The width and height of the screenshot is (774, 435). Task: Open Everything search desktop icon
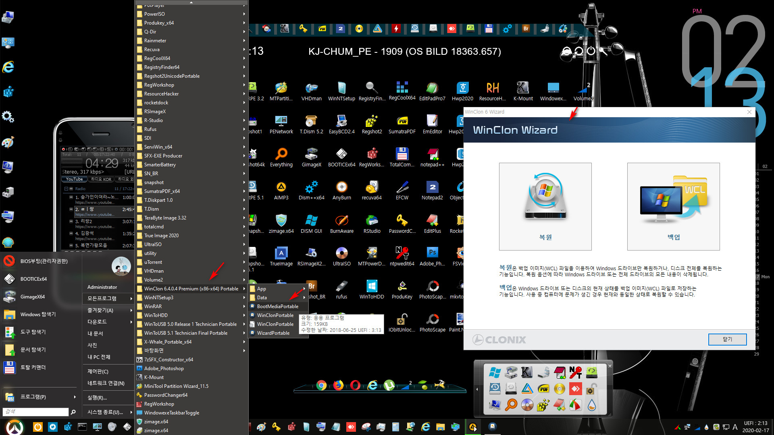tap(281, 157)
